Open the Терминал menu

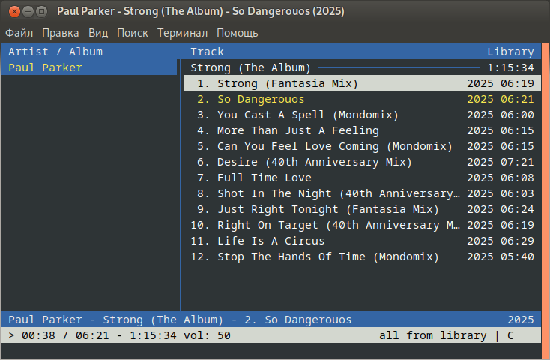182,33
